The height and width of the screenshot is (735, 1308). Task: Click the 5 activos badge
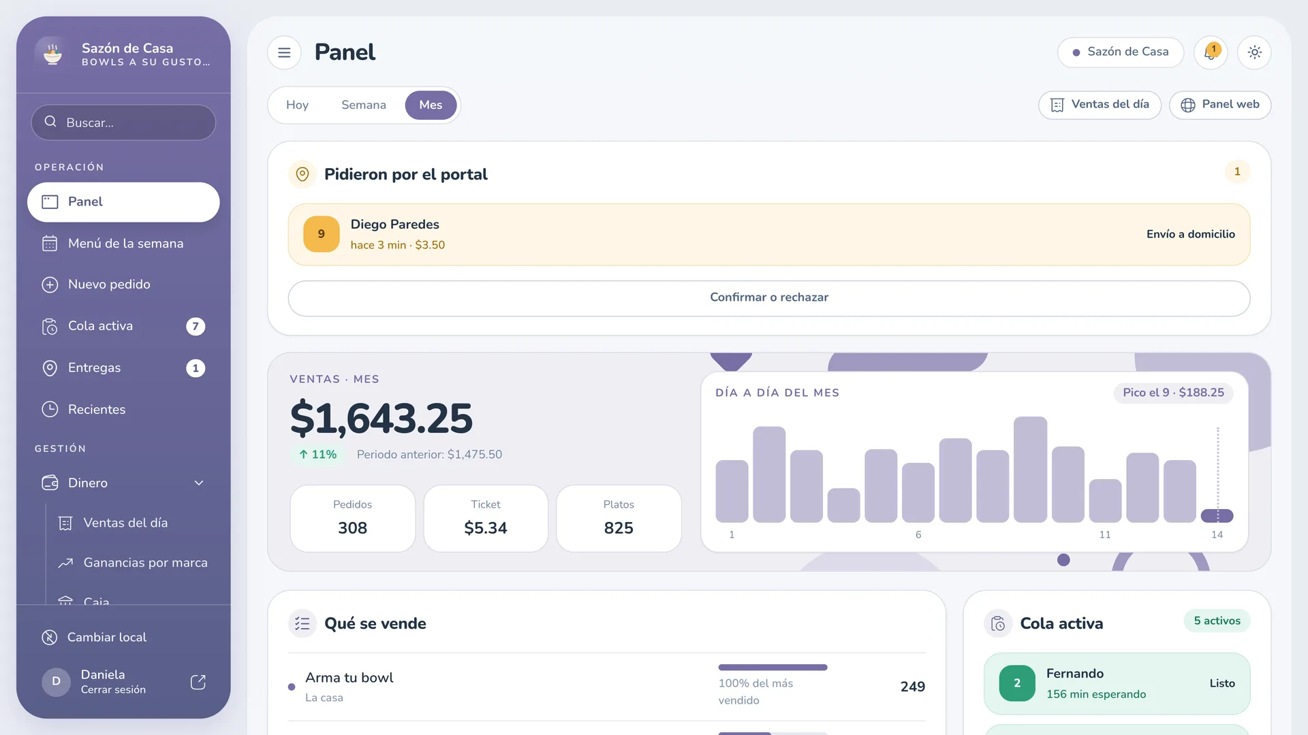point(1217,621)
